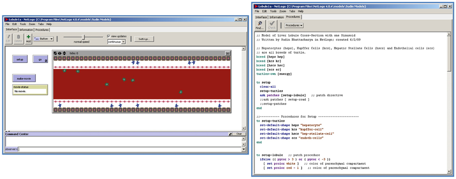Click the movie-status monitor box
Image resolution: width=456 pixels, height=179 pixels.
coord(30,90)
